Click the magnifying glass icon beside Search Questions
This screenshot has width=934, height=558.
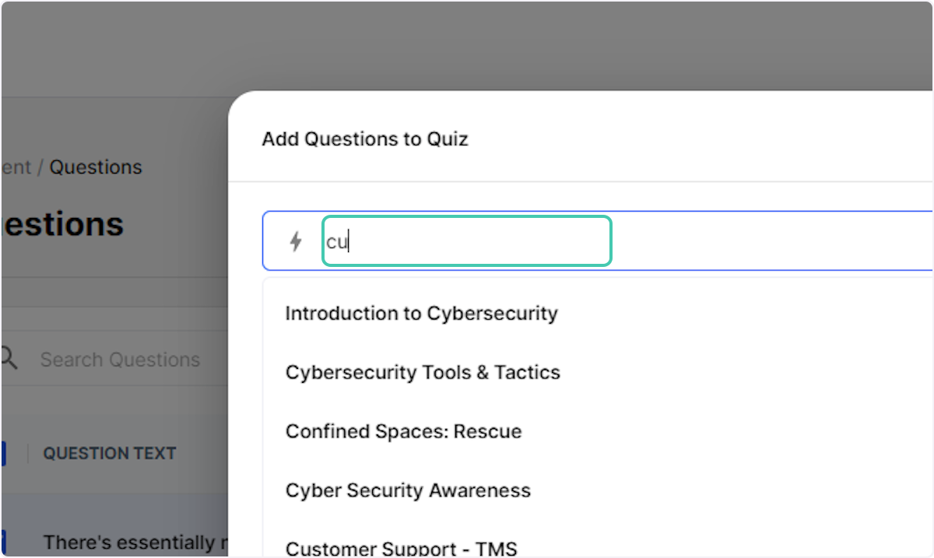[8, 359]
